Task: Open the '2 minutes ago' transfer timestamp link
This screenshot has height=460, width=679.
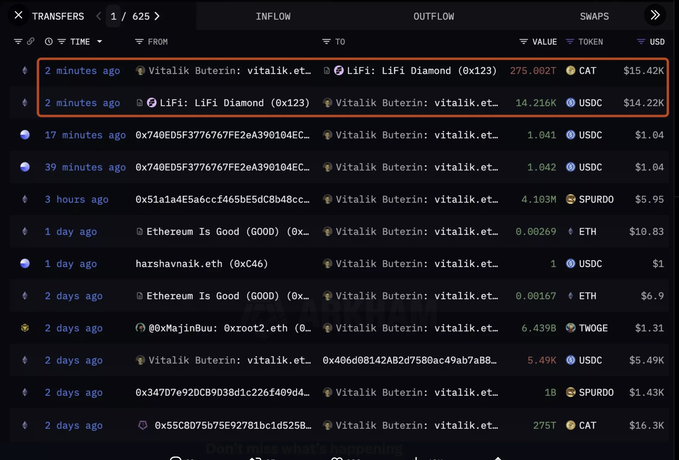Action: tap(82, 70)
